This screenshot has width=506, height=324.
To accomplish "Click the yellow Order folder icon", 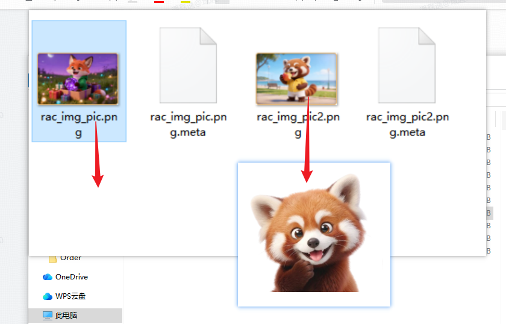I will pyautogui.click(x=52, y=258).
